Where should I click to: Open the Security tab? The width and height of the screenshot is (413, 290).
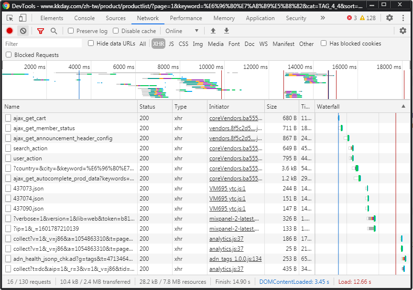tap(296, 18)
